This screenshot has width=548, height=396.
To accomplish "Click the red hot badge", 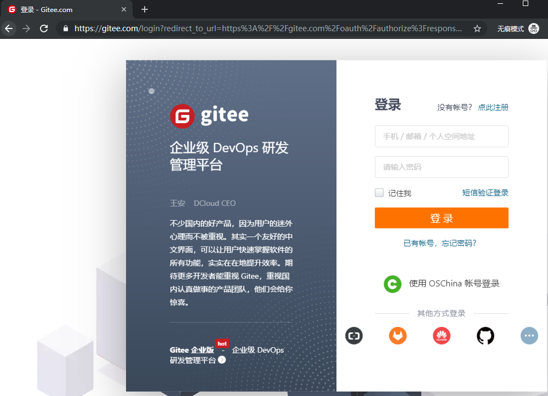I will [222, 343].
